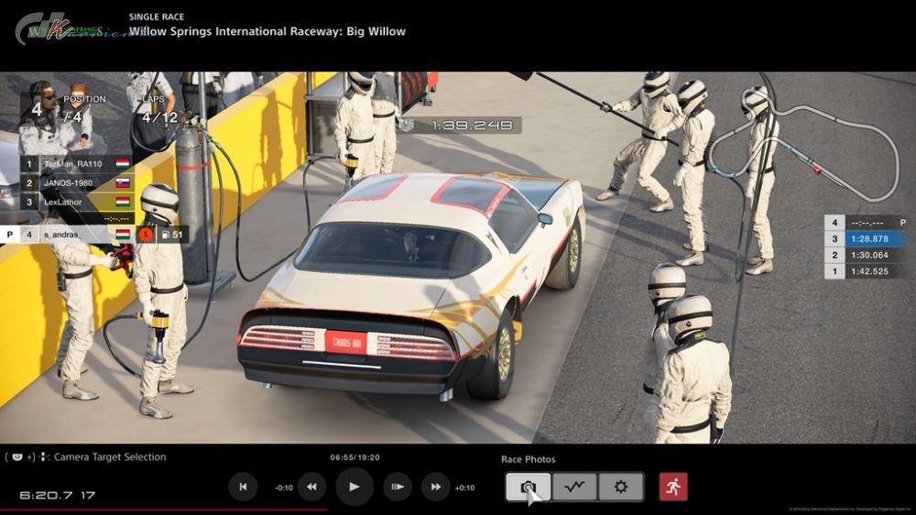Step replay forward frame by frame
This screenshot has width=916, height=515.
(x=398, y=487)
